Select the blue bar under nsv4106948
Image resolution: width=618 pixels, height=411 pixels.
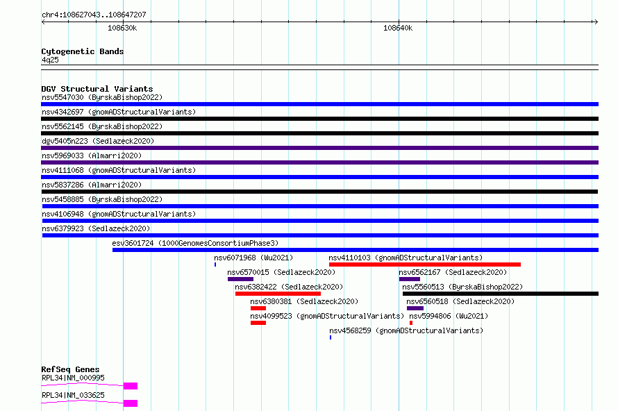click(x=320, y=221)
